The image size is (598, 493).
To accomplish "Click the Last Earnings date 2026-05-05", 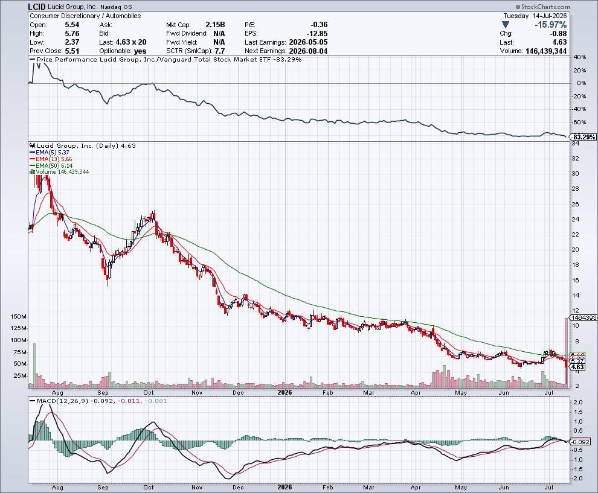I will 308,42.
